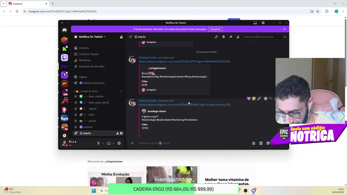The image size is (347, 195).
Task: React with laughing emoji
Action: 254,99
